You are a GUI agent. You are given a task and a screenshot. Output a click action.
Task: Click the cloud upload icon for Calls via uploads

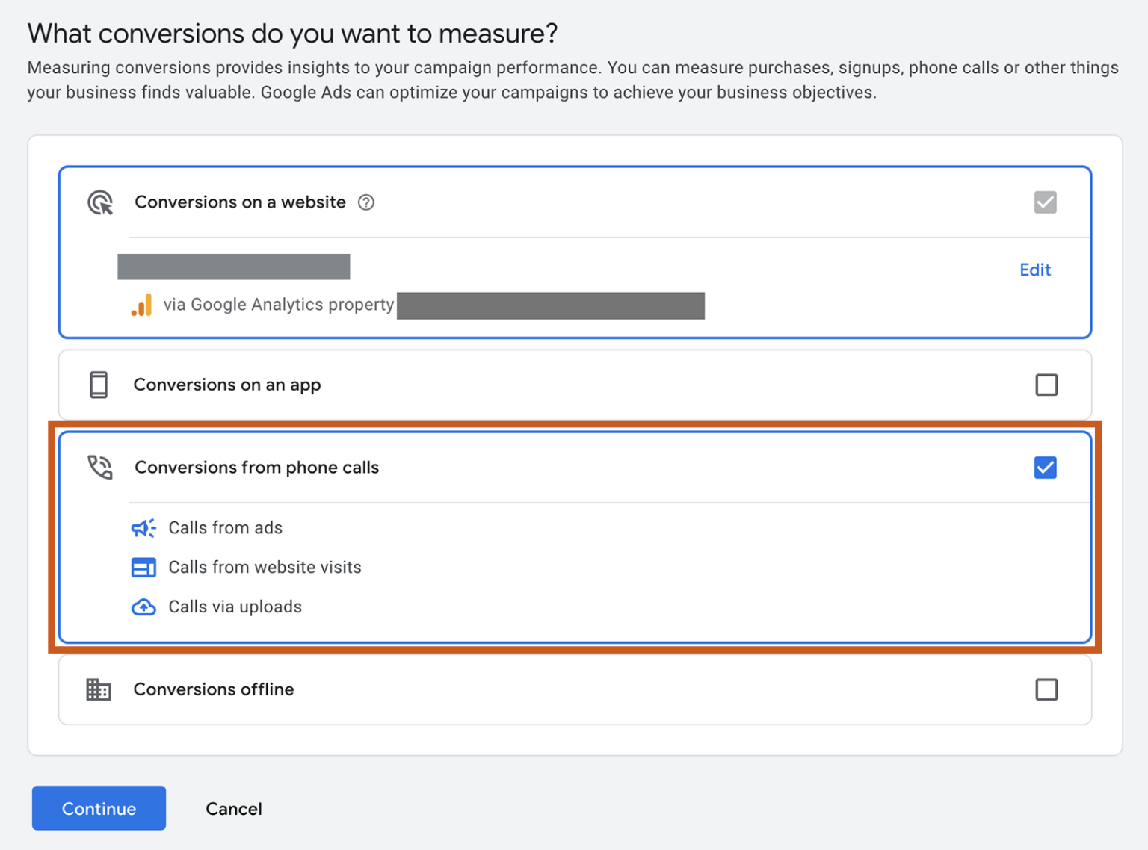pos(143,607)
